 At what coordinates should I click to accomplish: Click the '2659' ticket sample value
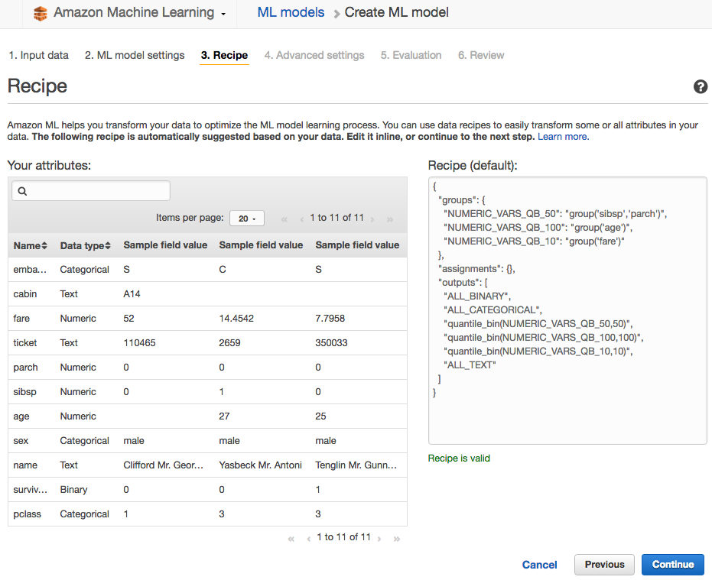(x=229, y=343)
